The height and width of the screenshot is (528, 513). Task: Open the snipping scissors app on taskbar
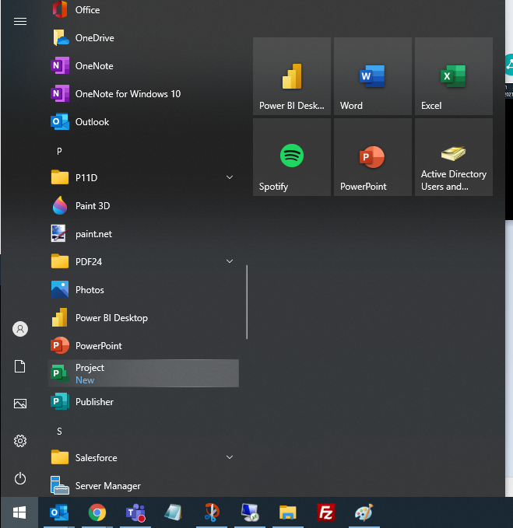(x=212, y=512)
